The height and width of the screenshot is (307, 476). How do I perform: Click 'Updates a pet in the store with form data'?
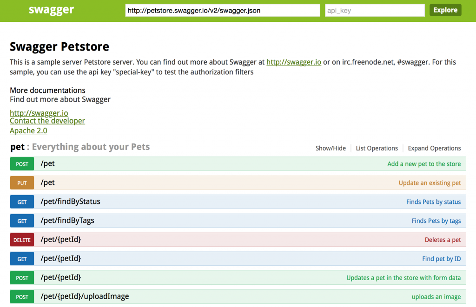point(403,278)
